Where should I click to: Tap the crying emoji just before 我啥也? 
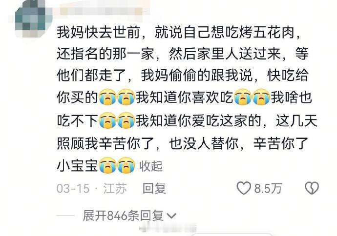[x=261, y=97]
